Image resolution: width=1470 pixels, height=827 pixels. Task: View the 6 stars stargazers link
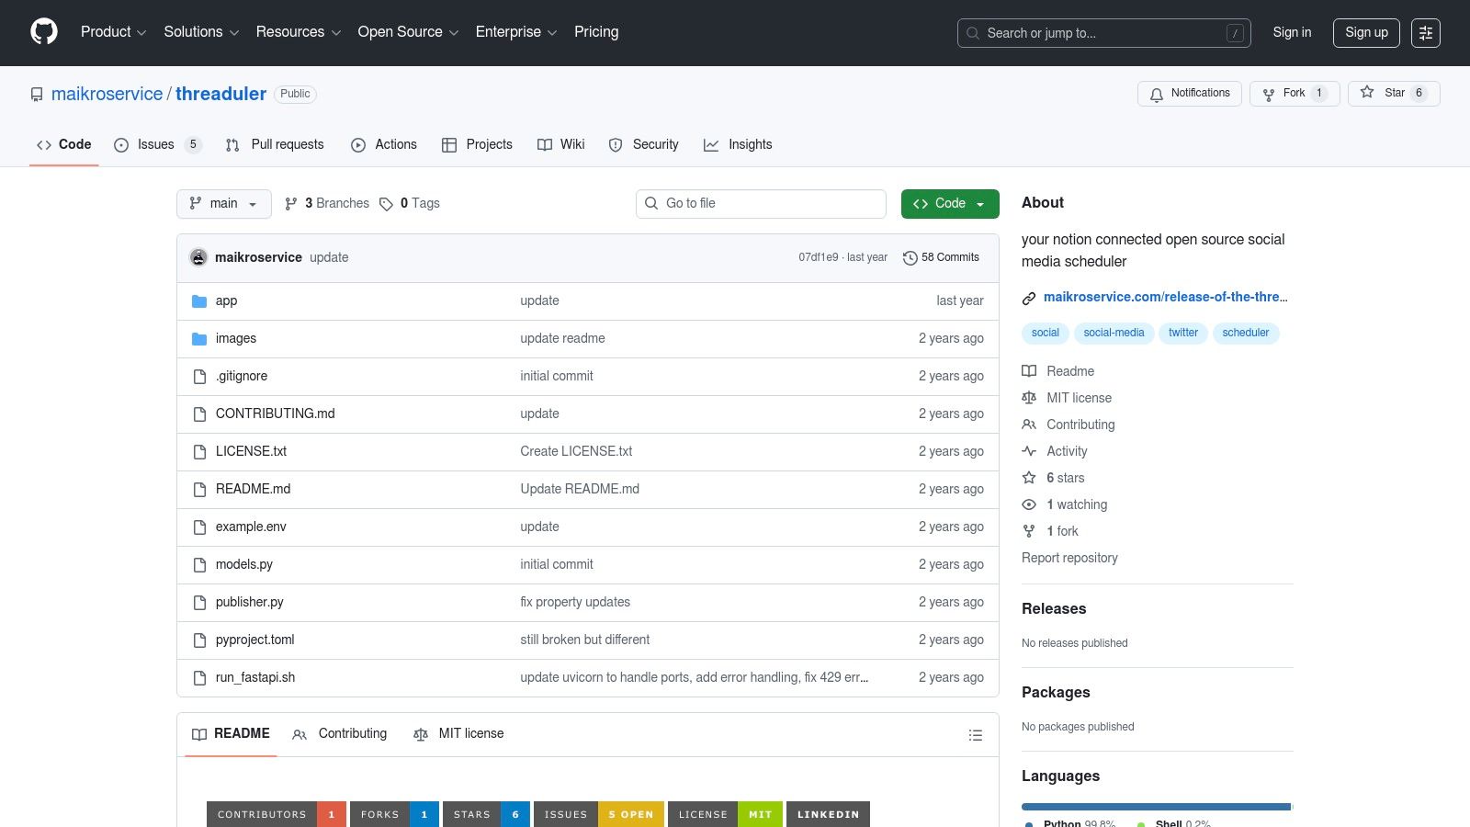click(x=1054, y=479)
